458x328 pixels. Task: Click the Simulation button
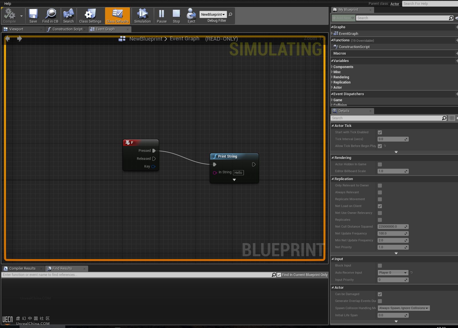142,16
